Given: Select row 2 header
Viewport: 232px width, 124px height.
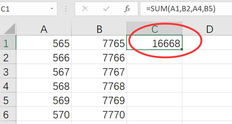Looking at the screenshot, I should [x=8, y=57].
